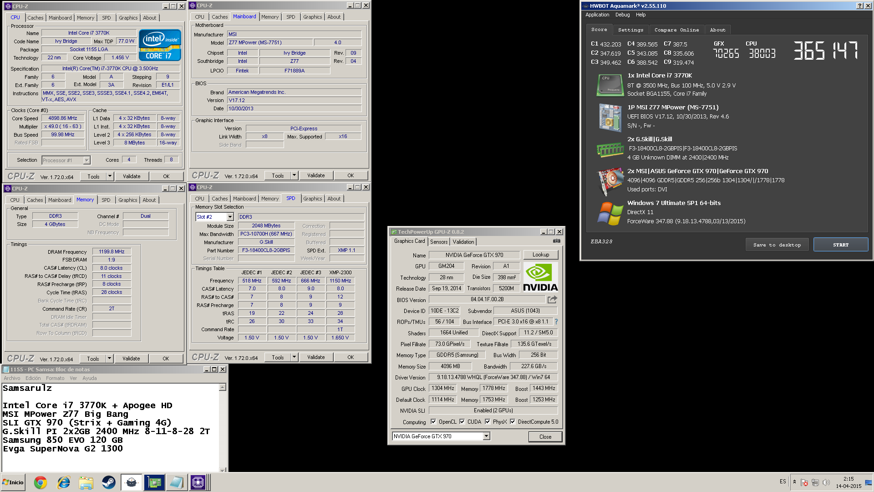
Task: Click START button in Aquamark
Action: click(x=841, y=245)
